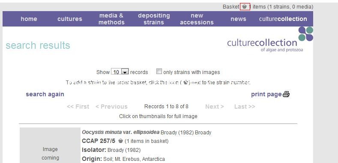Click the print page link
338x163 pixels.
pos(266,94)
